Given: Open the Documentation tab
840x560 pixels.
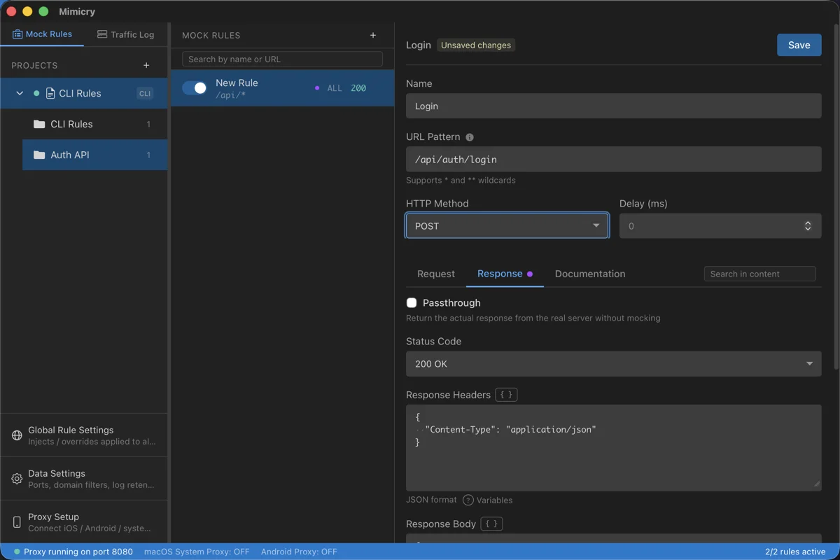Looking at the screenshot, I should coord(590,274).
